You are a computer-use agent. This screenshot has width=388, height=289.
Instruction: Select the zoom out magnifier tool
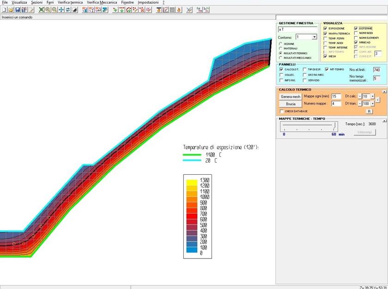[55, 10]
